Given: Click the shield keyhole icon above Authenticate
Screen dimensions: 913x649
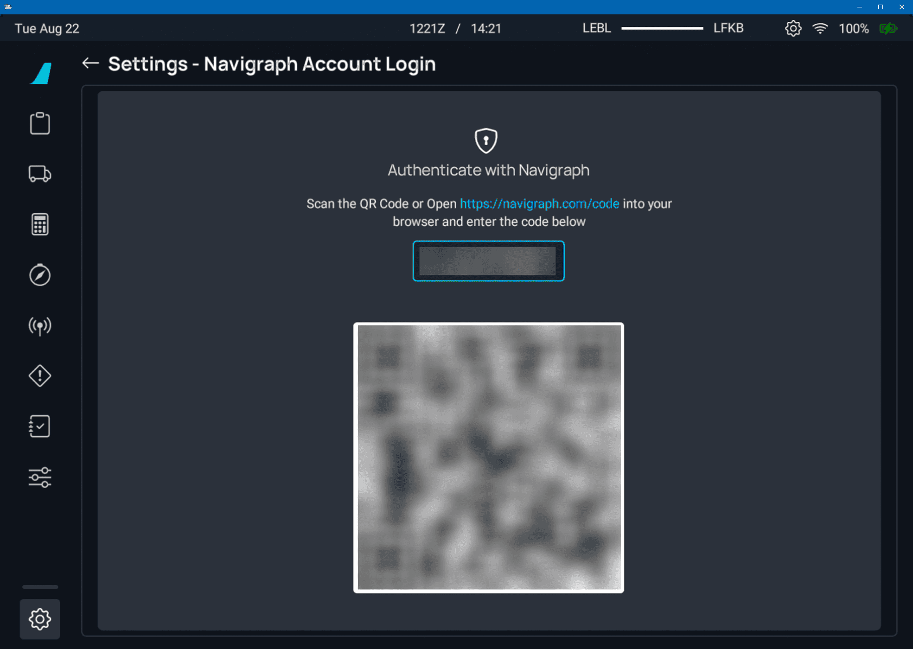Looking at the screenshot, I should click(486, 140).
